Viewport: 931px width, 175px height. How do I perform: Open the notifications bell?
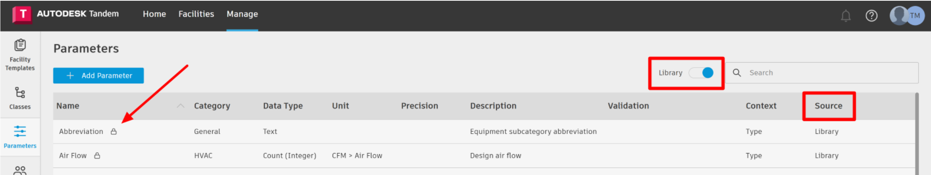[845, 16]
